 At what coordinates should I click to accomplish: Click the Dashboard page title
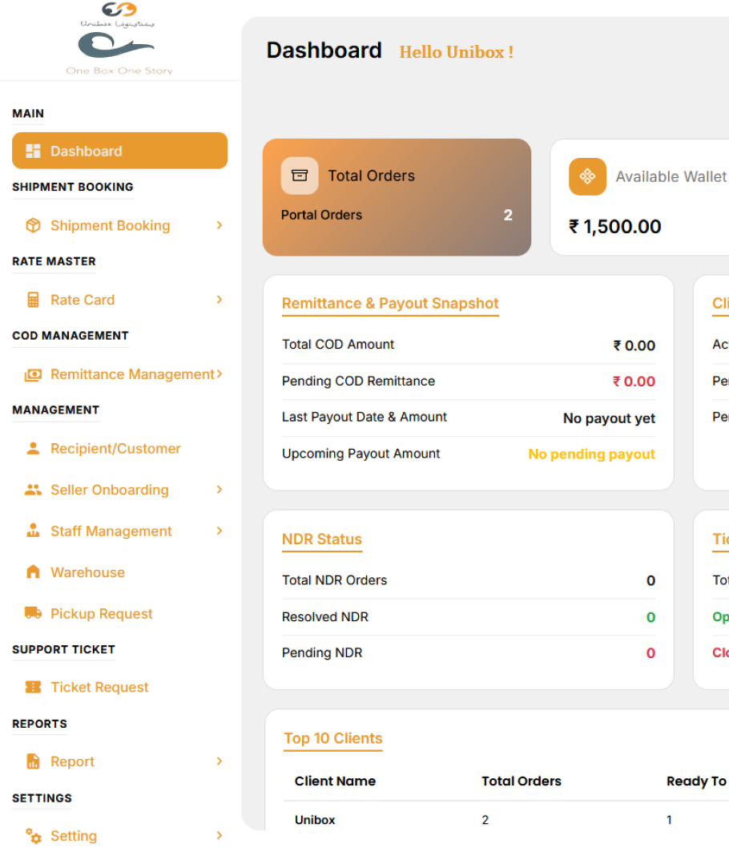click(324, 50)
